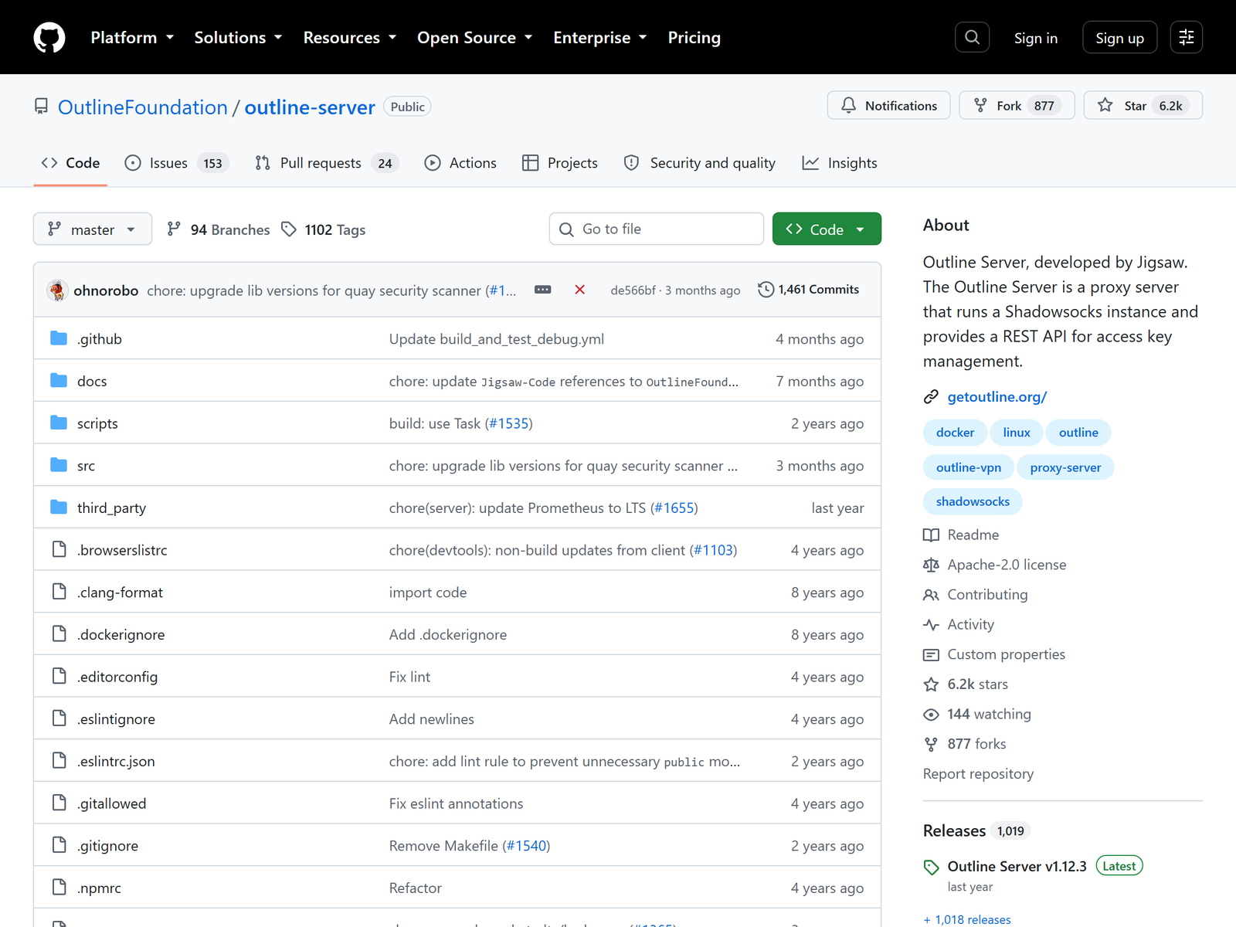Expand the green Code dropdown button
The height and width of the screenshot is (927, 1236).
[827, 229]
